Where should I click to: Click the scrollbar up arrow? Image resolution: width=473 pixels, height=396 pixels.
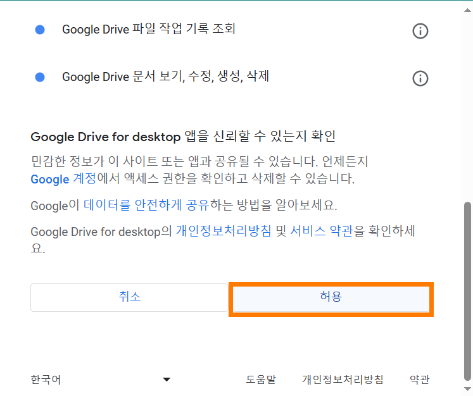467,10
